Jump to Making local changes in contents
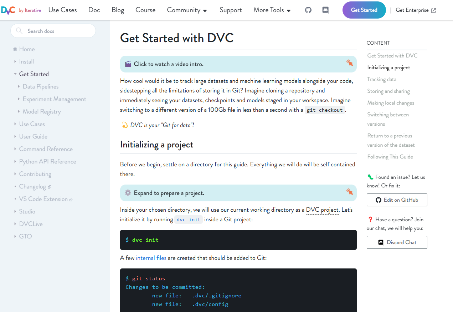 click(x=391, y=103)
